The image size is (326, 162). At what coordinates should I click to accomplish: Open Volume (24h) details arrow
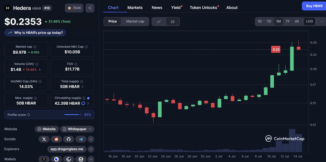tap(40, 70)
